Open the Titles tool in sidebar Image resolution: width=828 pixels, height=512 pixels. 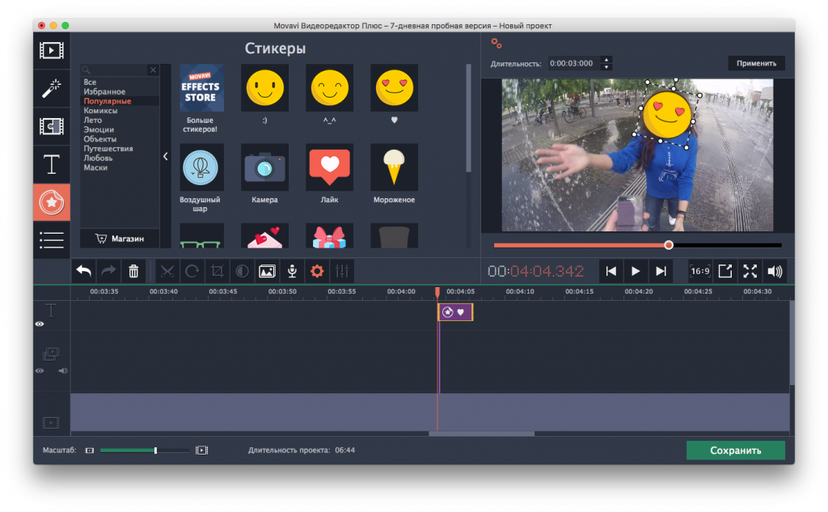tap(52, 164)
